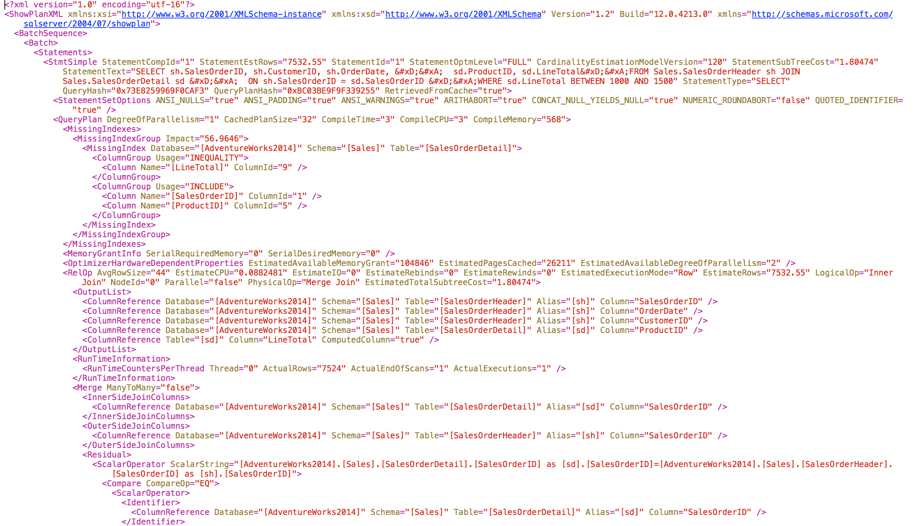916x526 pixels.
Task: Click the EstimatedTotalSubtreeCost value on RelOp
Action: 514,282
